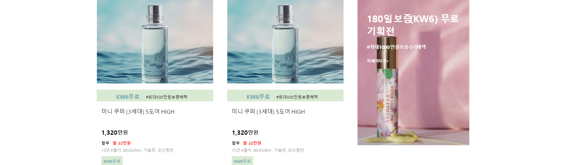The width and height of the screenshot is (566, 165).
Task: Click small KW6무료 tag below the middle listing
Action: click(242, 161)
